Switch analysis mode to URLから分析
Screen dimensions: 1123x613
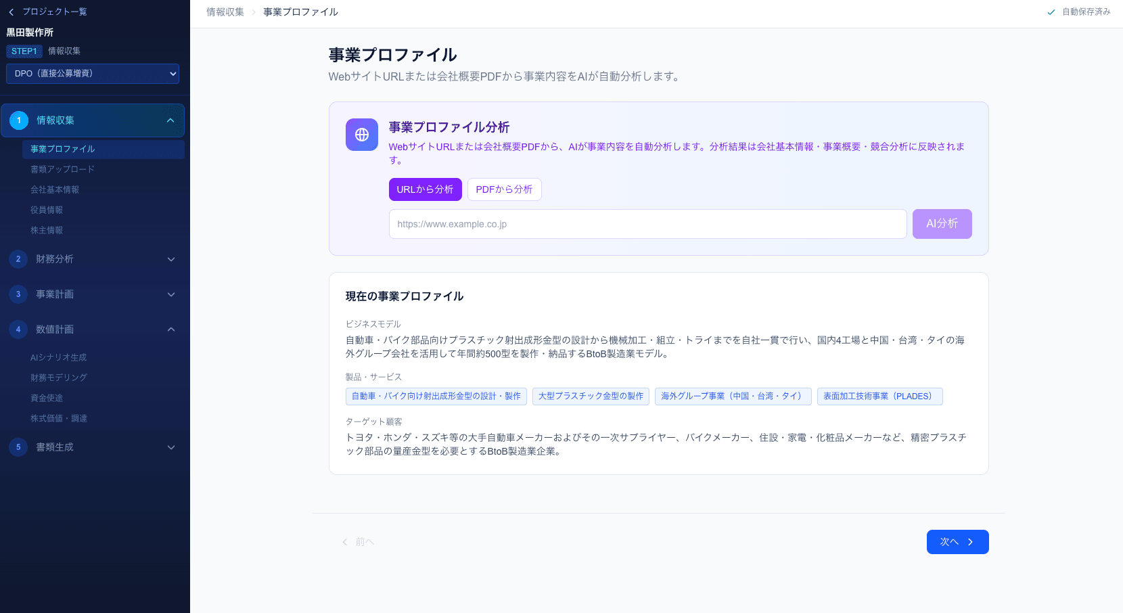point(425,189)
